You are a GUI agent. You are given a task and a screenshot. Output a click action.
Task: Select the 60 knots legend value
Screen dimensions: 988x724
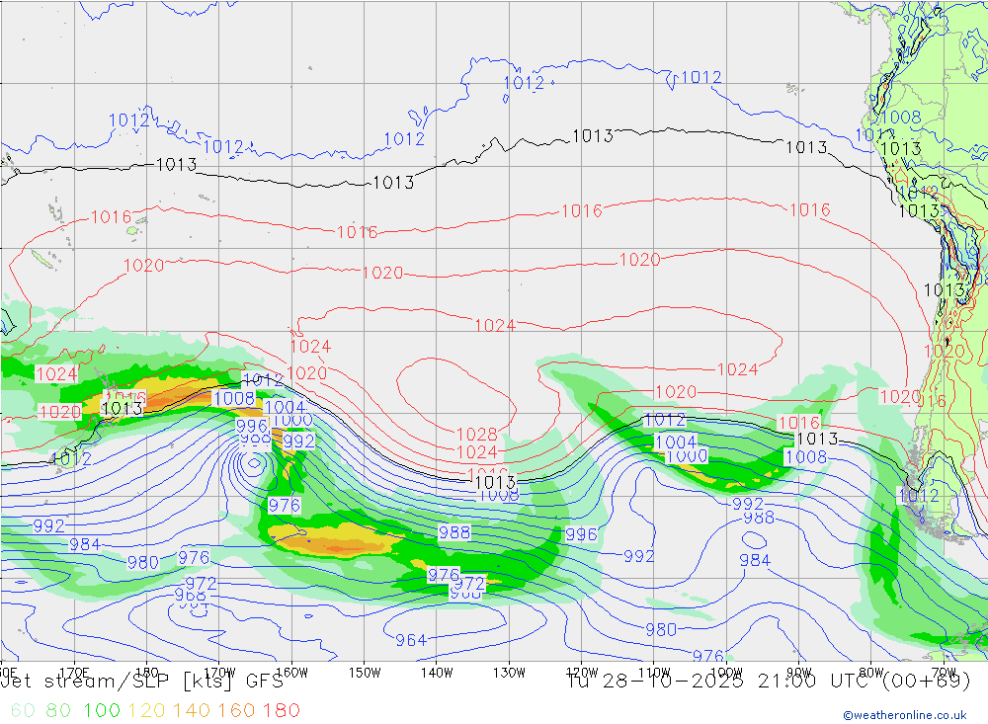23,710
